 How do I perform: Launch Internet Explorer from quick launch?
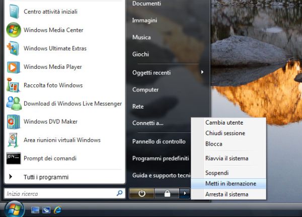[57, 209]
